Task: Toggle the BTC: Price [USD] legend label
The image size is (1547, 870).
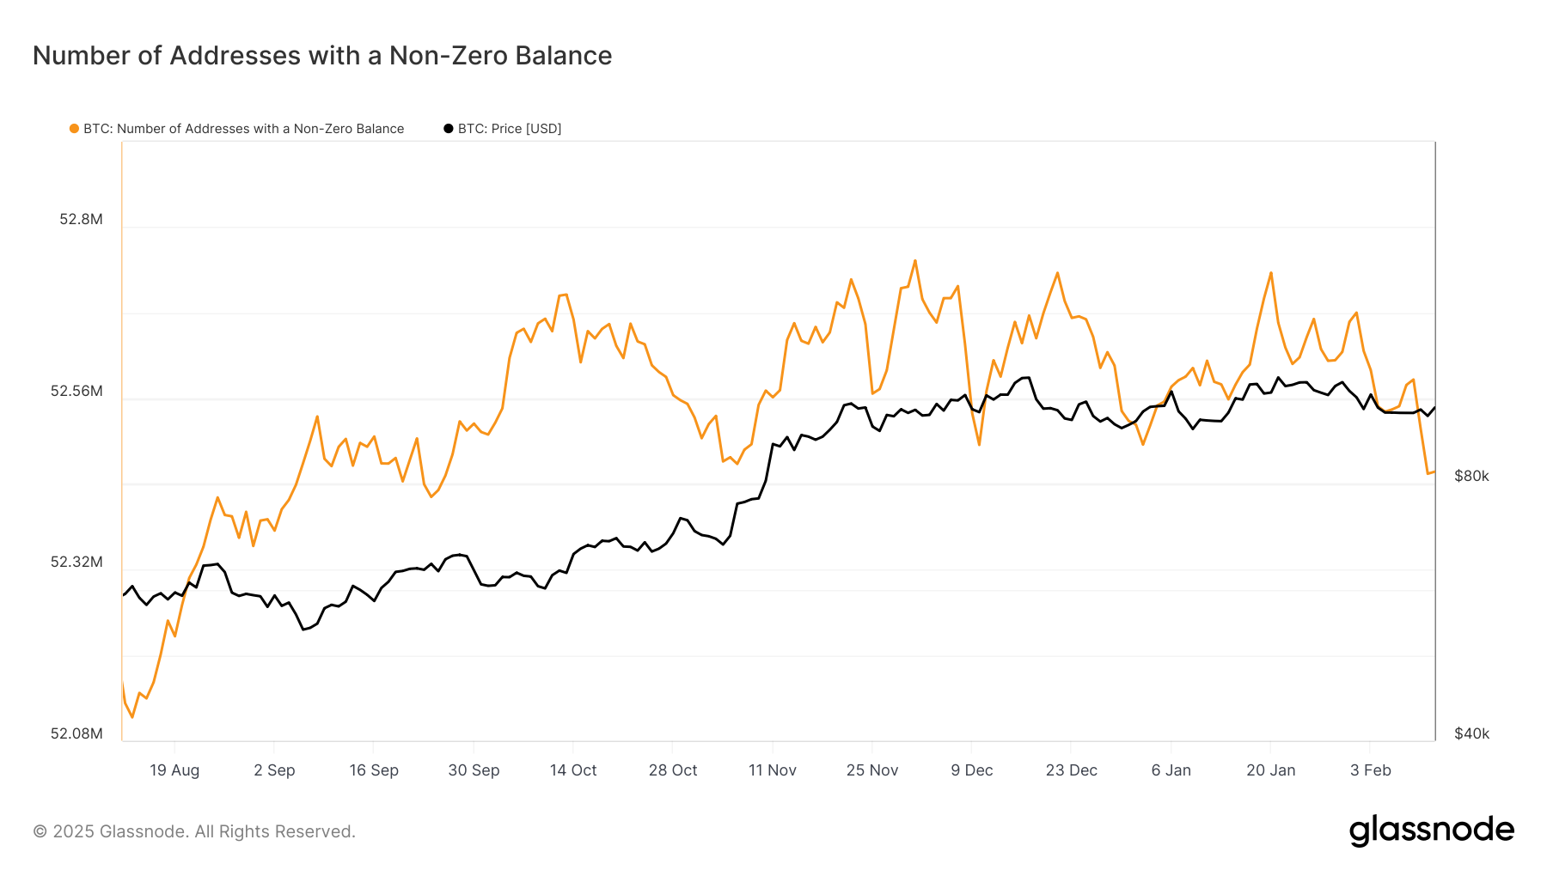Action: click(x=509, y=129)
